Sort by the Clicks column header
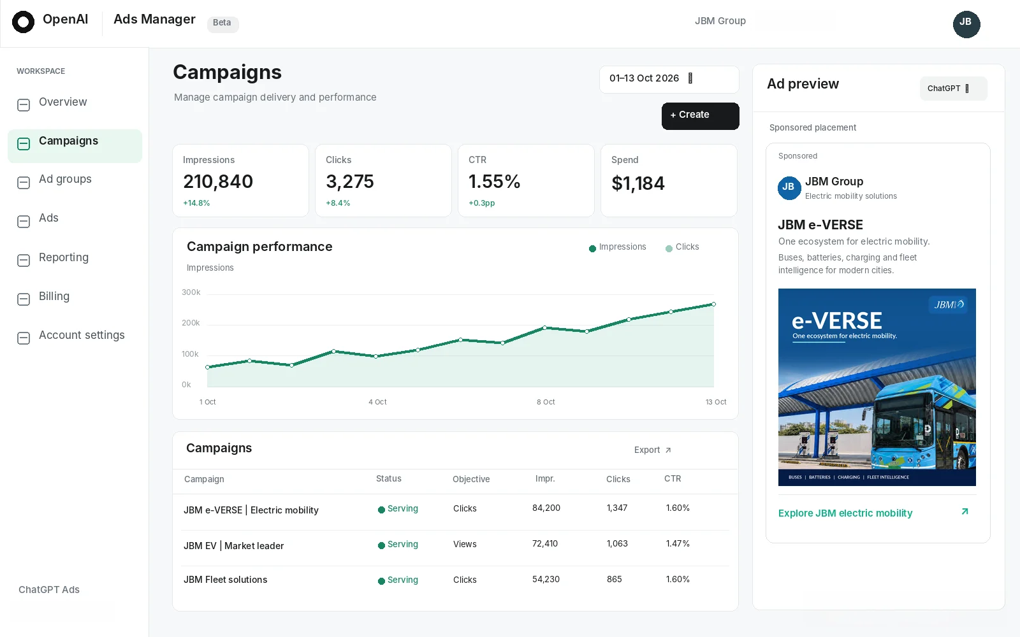Viewport: 1020px width, 637px height. point(618,479)
